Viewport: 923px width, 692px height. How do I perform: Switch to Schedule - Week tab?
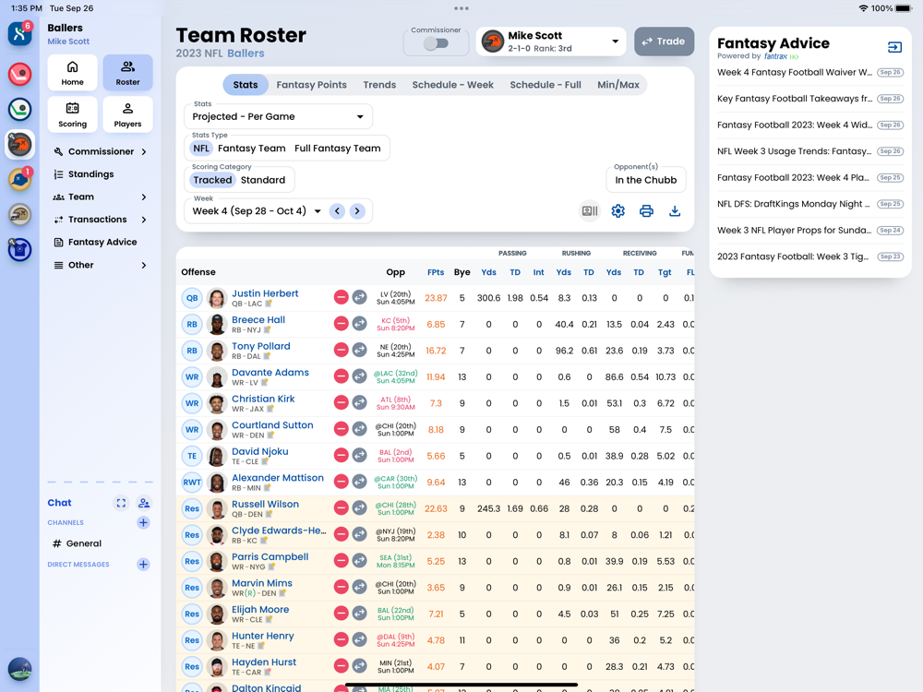452,85
